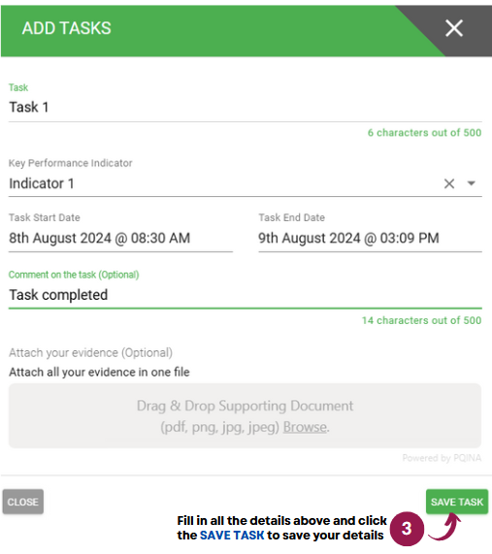Click the ADD TASKS dialog title
This screenshot has height=554, width=492.
pyautogui.click(x=66, y=28)
